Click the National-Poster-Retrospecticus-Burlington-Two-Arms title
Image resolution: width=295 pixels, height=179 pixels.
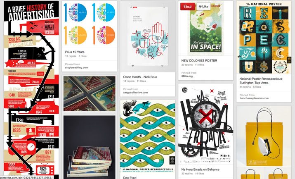[x=261, y=81]
